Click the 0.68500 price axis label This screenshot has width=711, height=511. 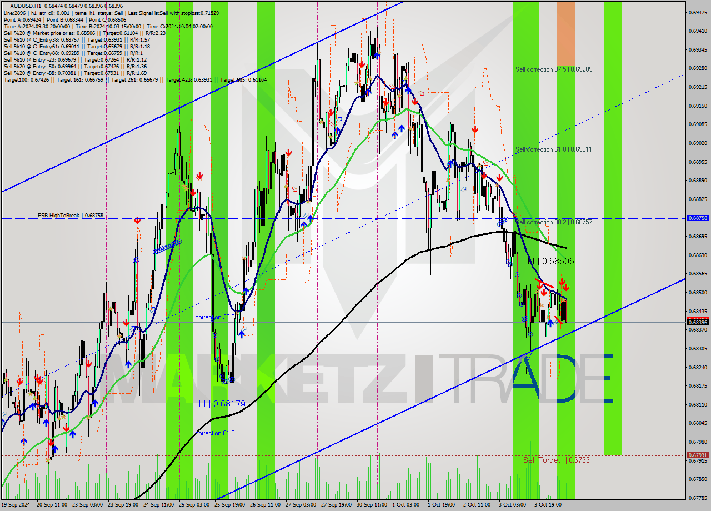click(698, 293)
